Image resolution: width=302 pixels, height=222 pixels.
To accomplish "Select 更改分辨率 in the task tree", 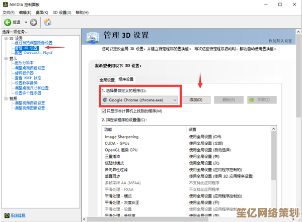I will pyautogui.click(x=26, y=63).
